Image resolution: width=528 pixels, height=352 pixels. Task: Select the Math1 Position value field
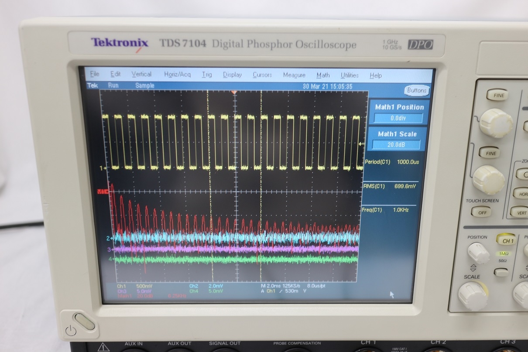398,118
